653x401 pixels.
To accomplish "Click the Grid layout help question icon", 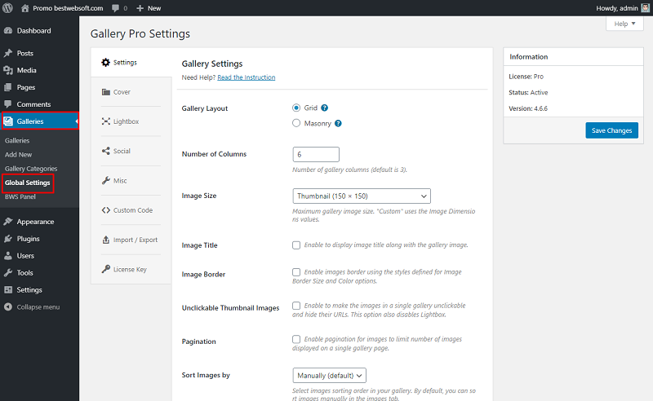I will pos(324,108).
